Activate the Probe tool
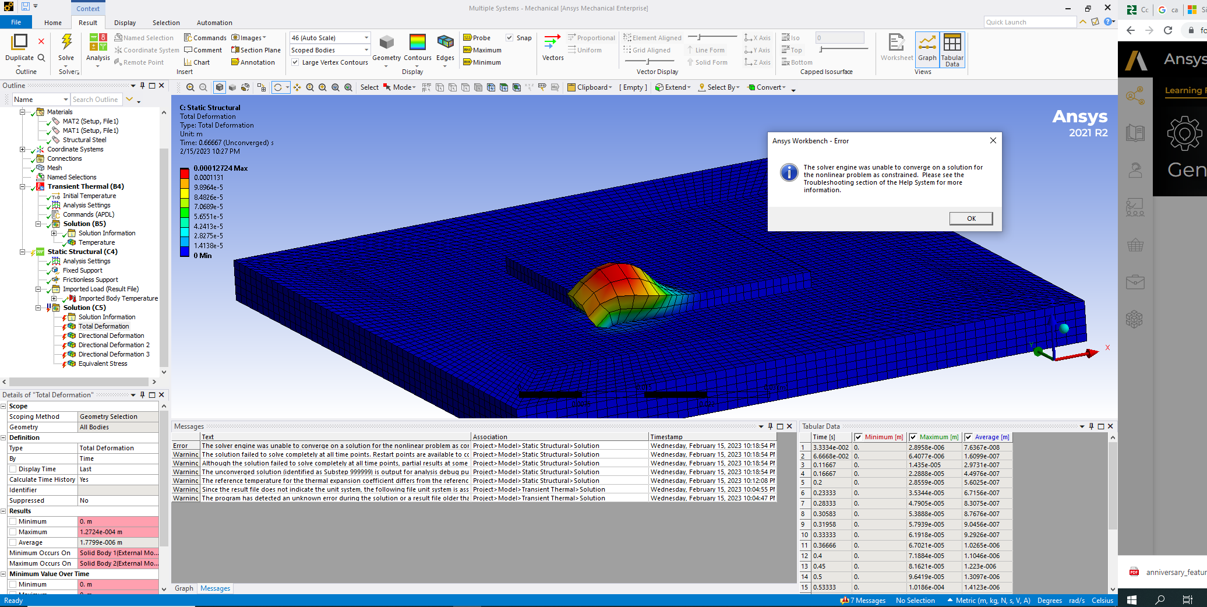The width and height of the screenshot is (1207, 607). [x=477, y=38]
